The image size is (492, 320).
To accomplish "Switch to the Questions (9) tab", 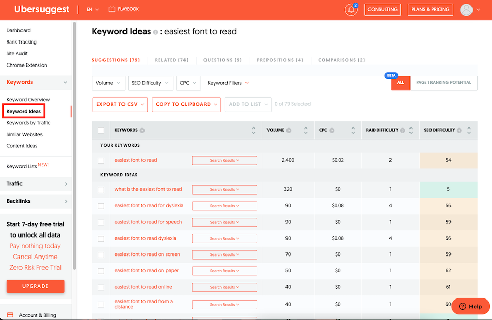I will click(x=222, y=60).
